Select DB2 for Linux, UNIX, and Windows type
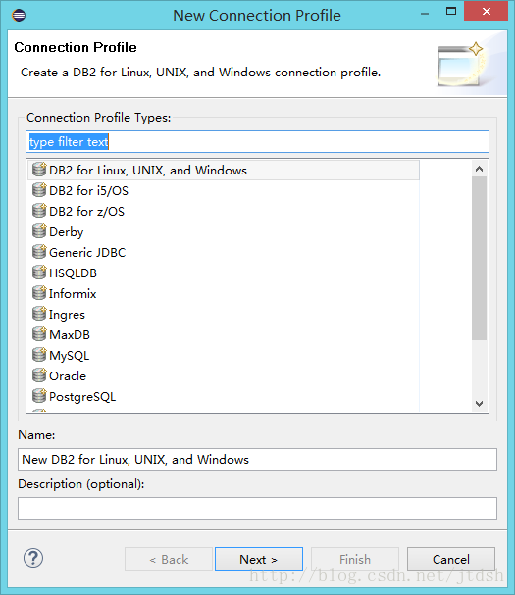 point(224,170)
